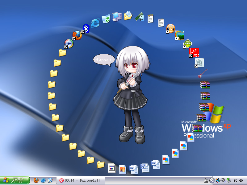
Task: Expand hidden system tray icons
Action: tap(212, 180)
